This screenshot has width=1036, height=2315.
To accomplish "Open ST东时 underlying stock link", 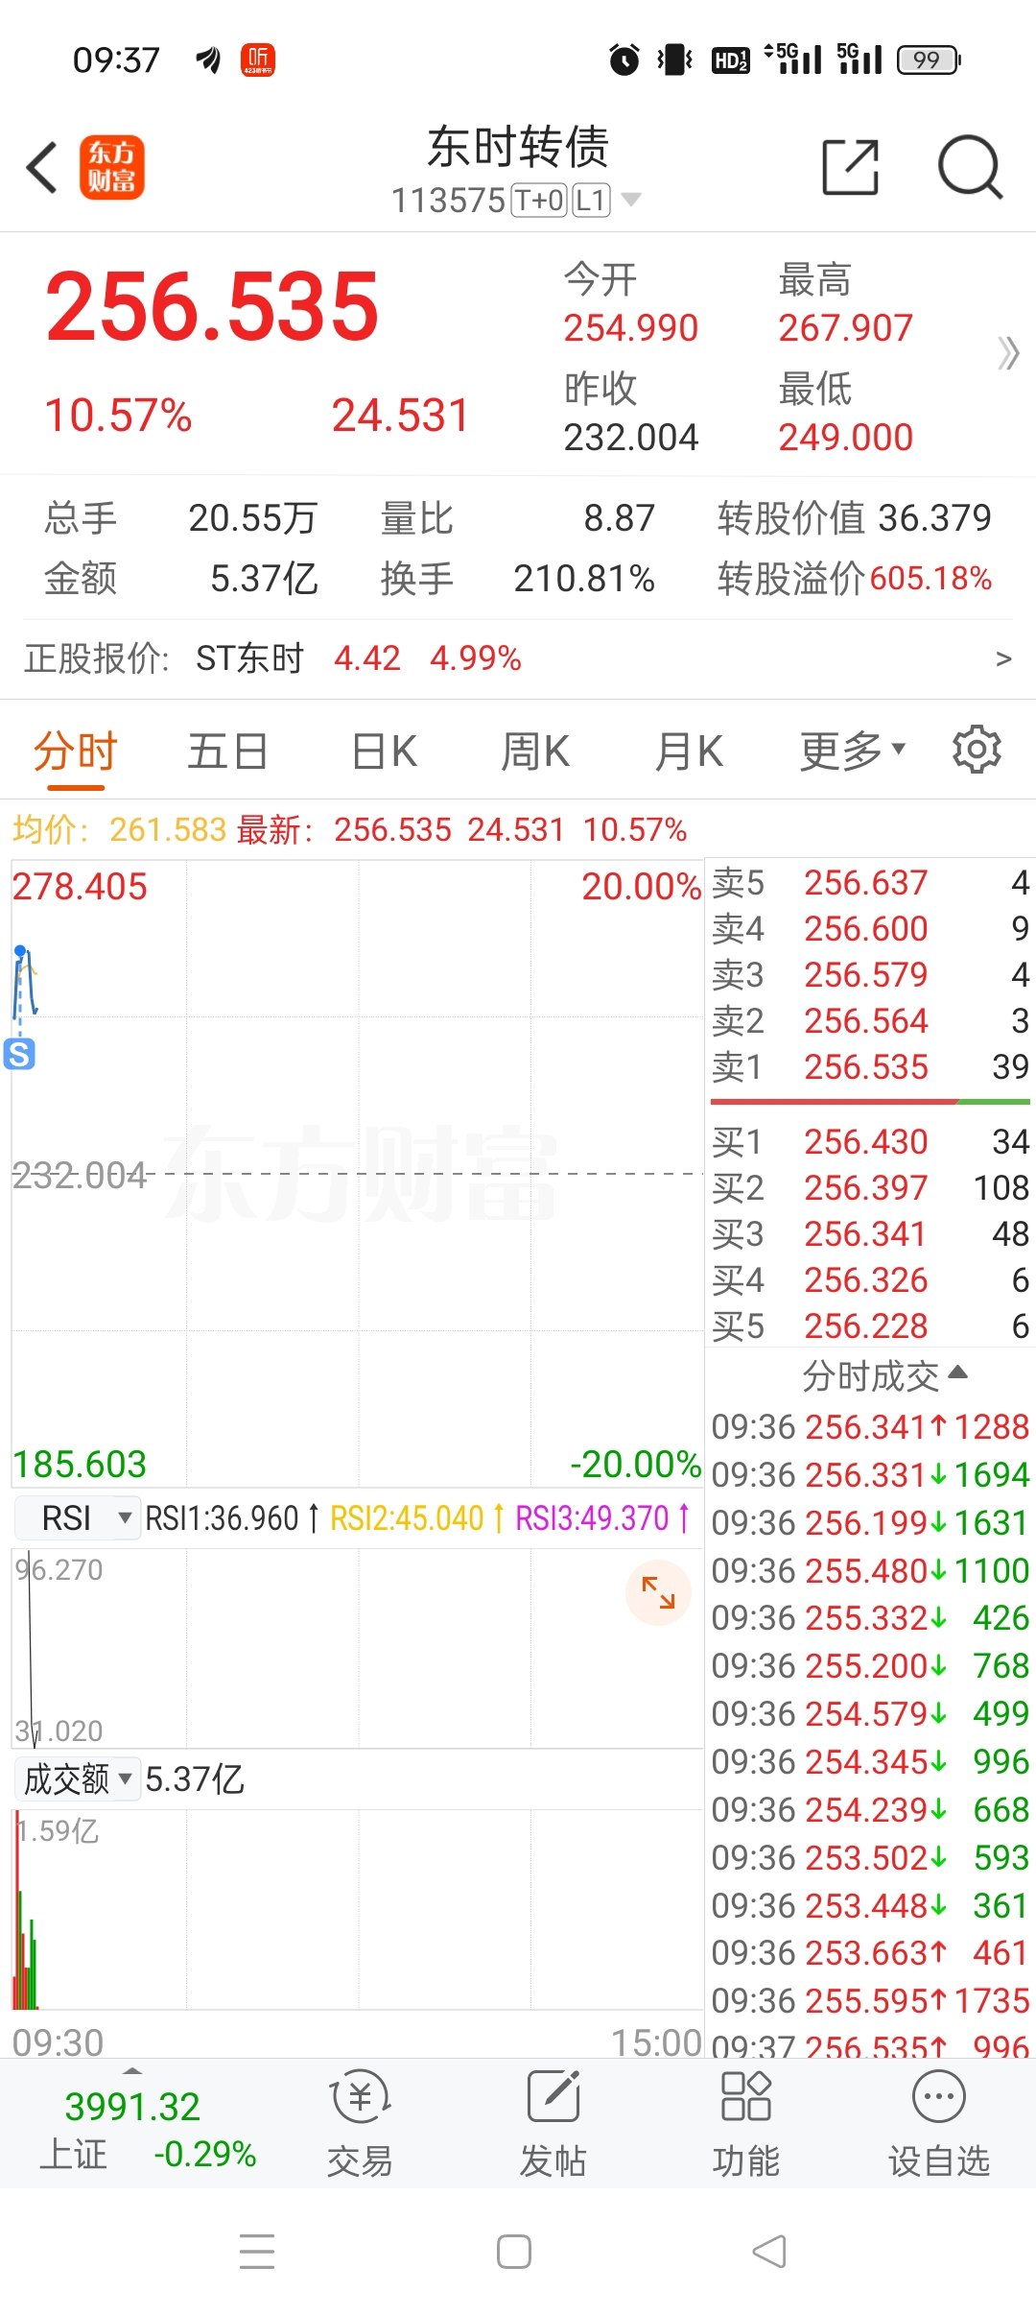I will click(250, 658).
